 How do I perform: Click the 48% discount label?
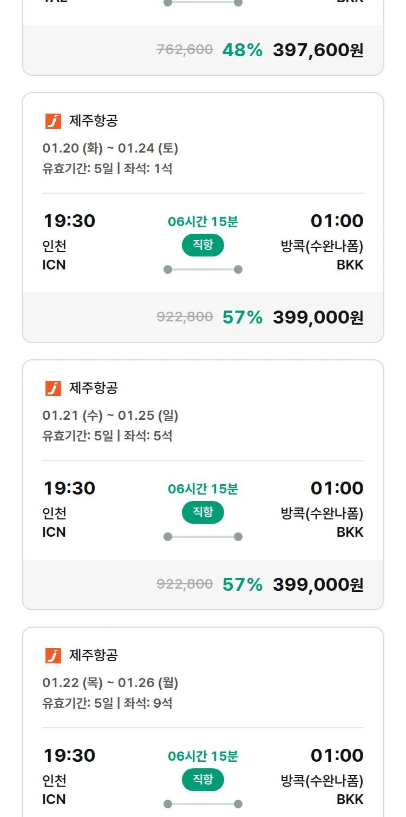(242, 50)
